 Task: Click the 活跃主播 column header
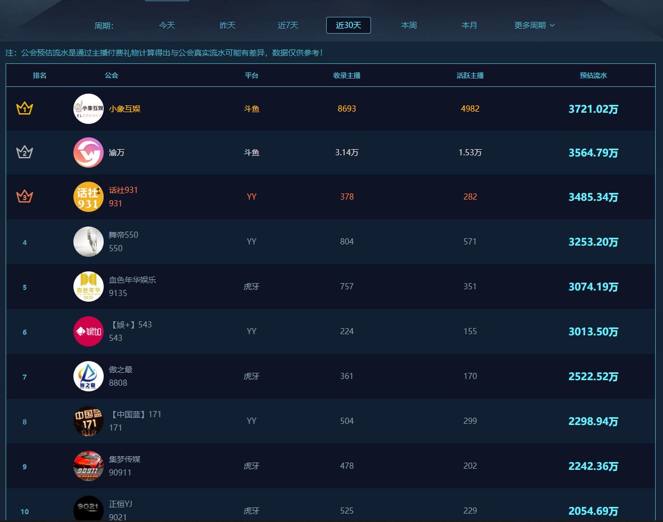470,75
